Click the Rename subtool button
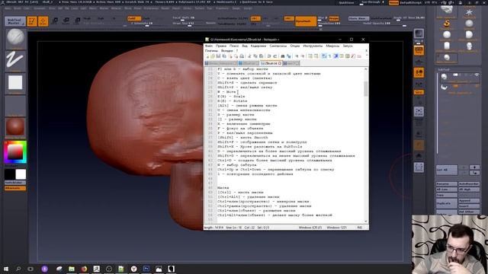488x274 pixels. click(447, 184)
